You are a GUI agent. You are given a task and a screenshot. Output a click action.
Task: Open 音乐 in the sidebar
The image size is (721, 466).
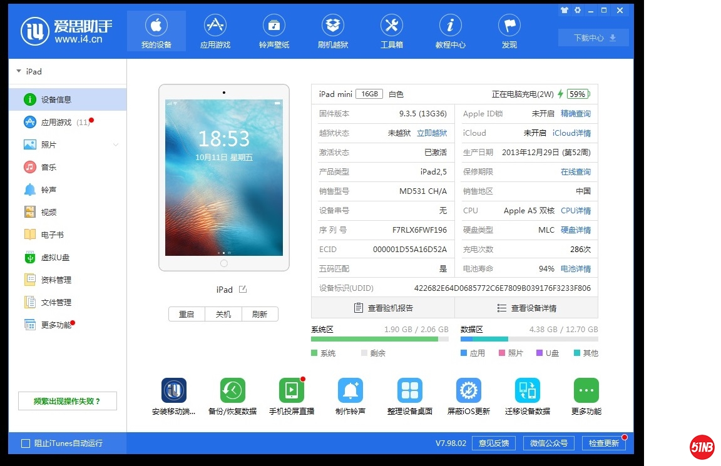[x=68, y=167]
